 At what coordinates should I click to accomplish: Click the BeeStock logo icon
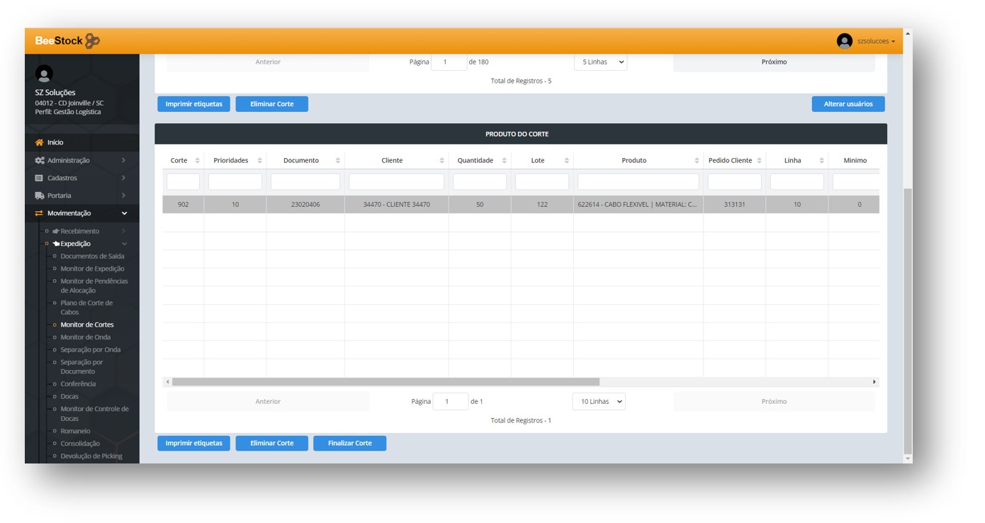92,41
